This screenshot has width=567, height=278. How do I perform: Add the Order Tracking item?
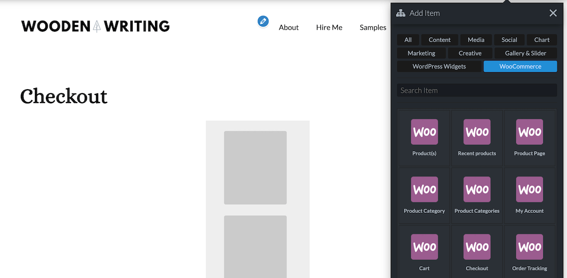pos(530,252)
